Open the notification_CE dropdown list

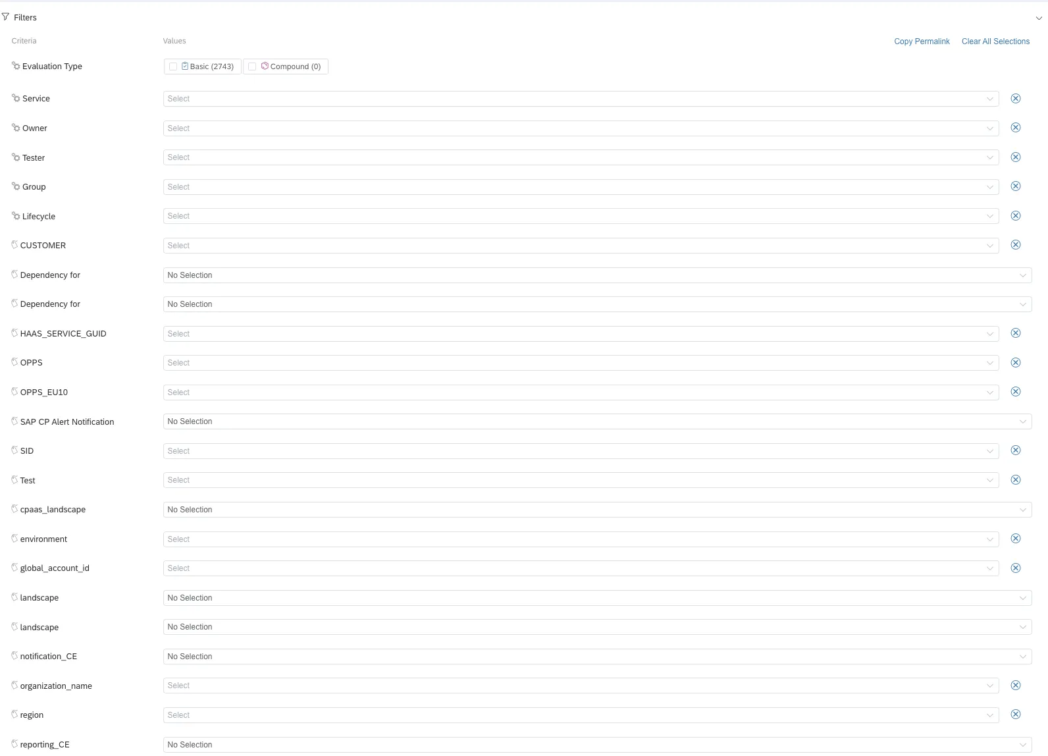[596, 657]
